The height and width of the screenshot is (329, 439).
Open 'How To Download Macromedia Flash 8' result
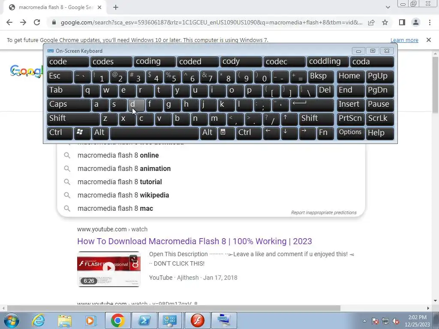(195, 241)
